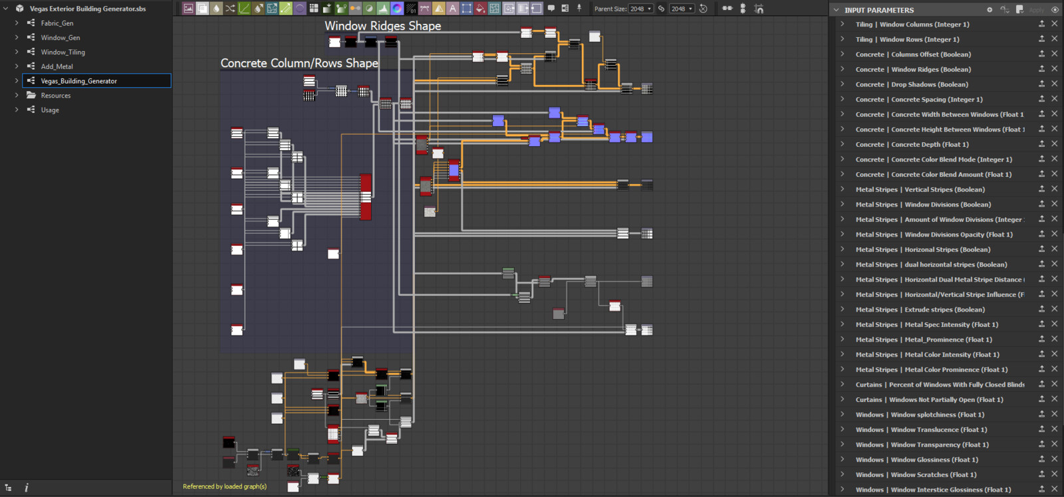The image size is (1064, 497).
Task: Align selected nodes vertically
Action: [743, 9]
